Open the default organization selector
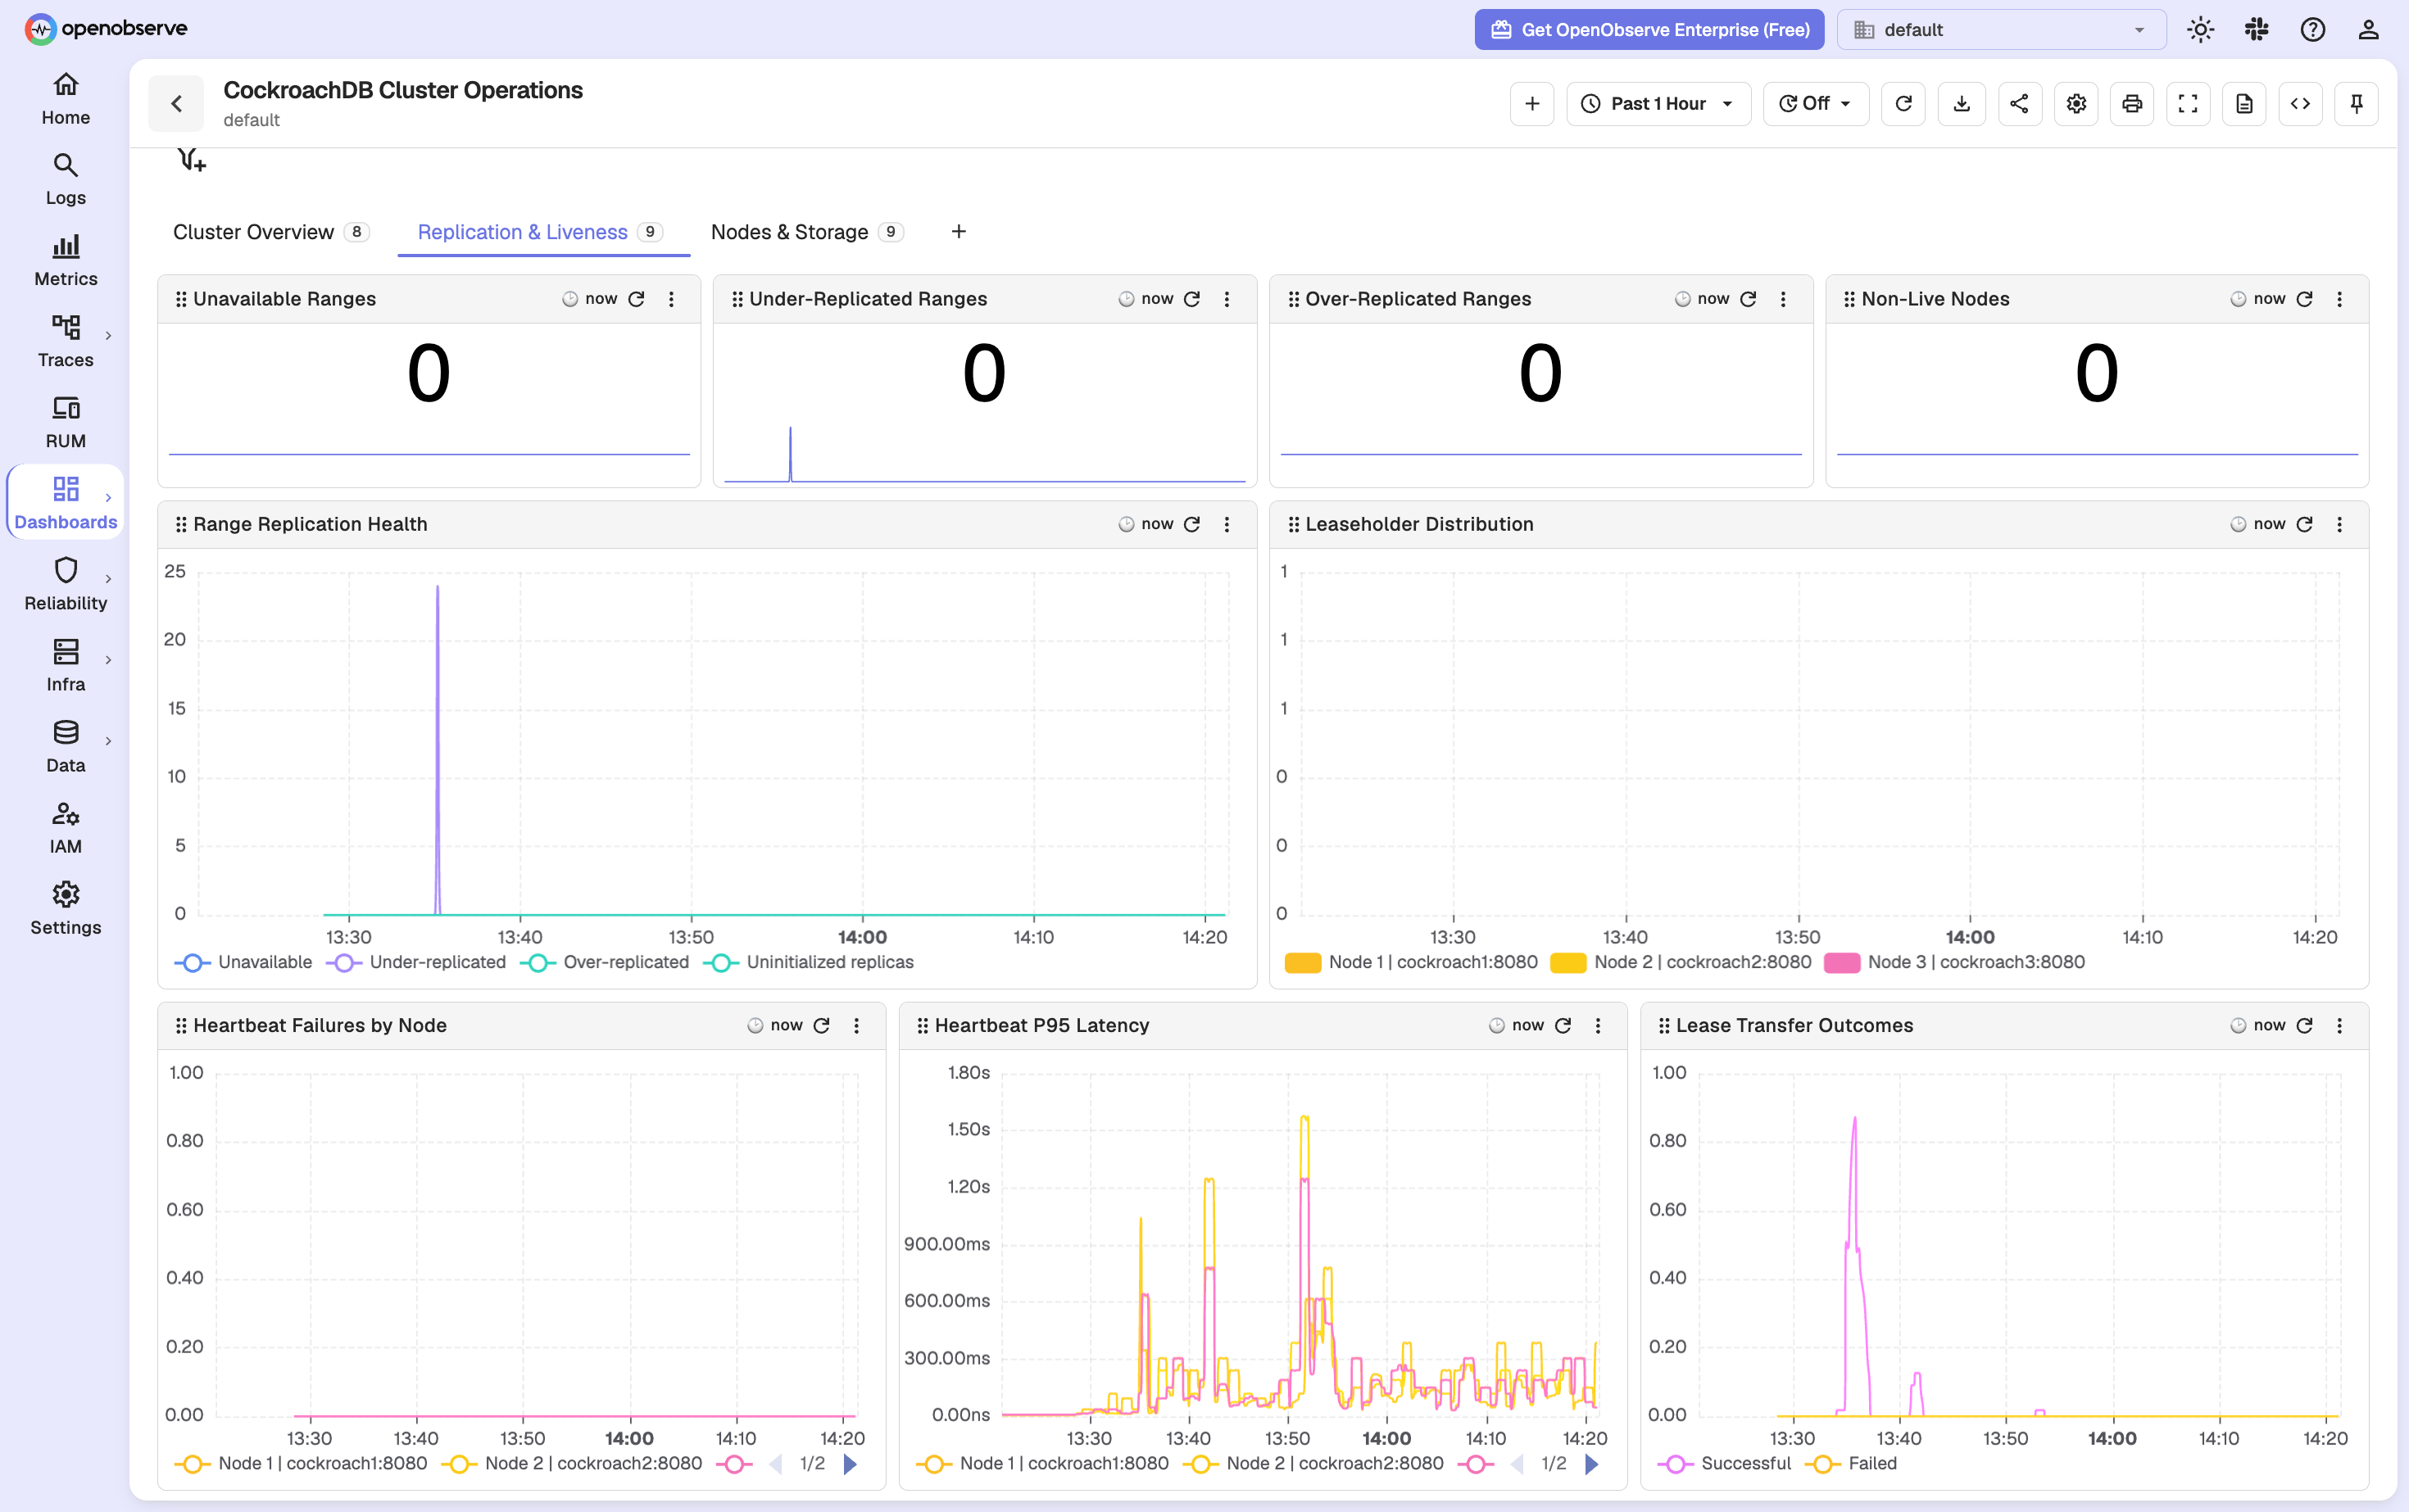Image resolution: width=2409 pixels, height=1512 pixels. 2001,29
